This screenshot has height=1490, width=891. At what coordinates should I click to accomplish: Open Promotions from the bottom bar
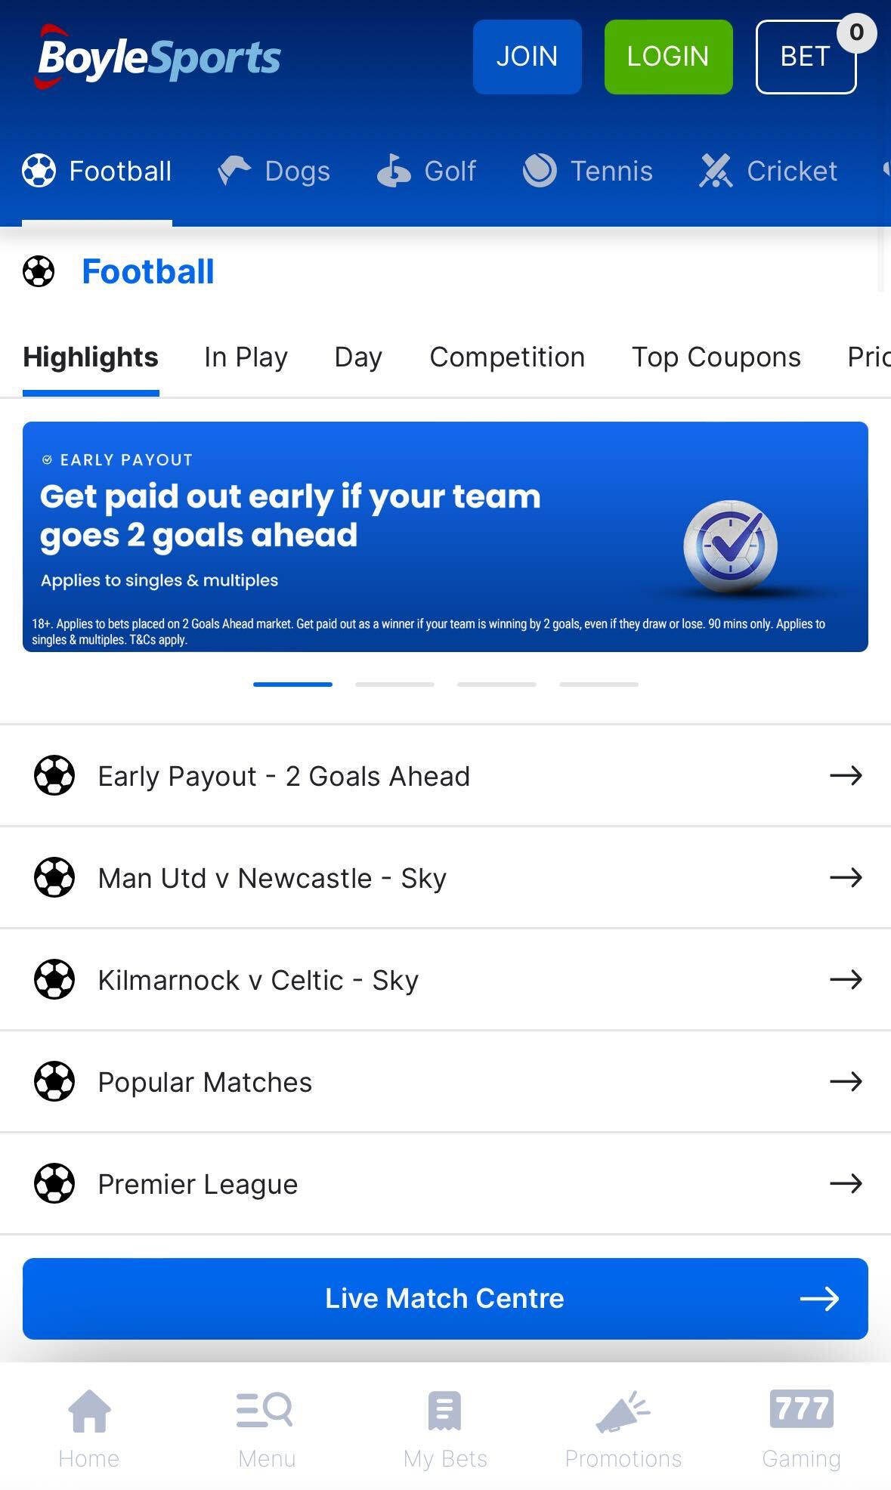[623, 1428]
